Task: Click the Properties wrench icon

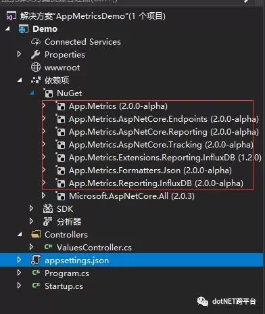Action: [x=35, y=54]
